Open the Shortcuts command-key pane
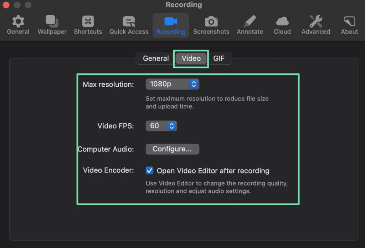 [88, 25]
